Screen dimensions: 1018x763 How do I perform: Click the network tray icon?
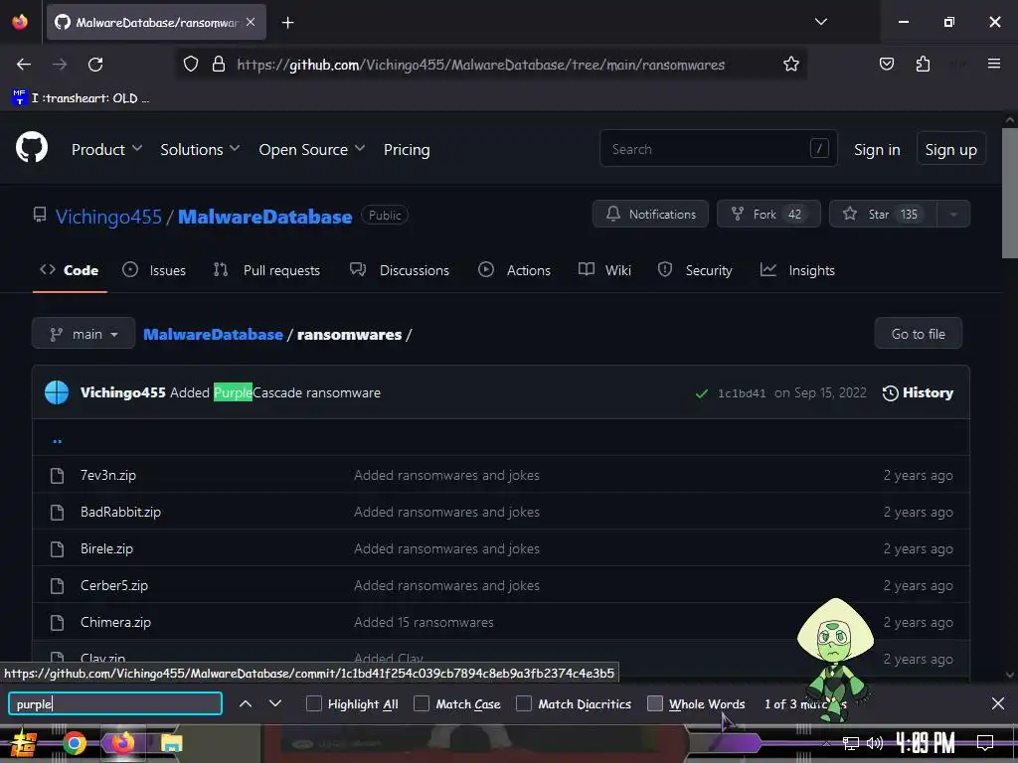coord(850,743)
